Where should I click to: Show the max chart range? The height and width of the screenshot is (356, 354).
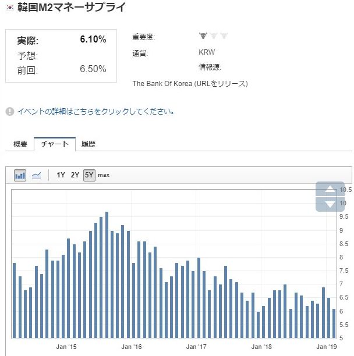point(104,175)
